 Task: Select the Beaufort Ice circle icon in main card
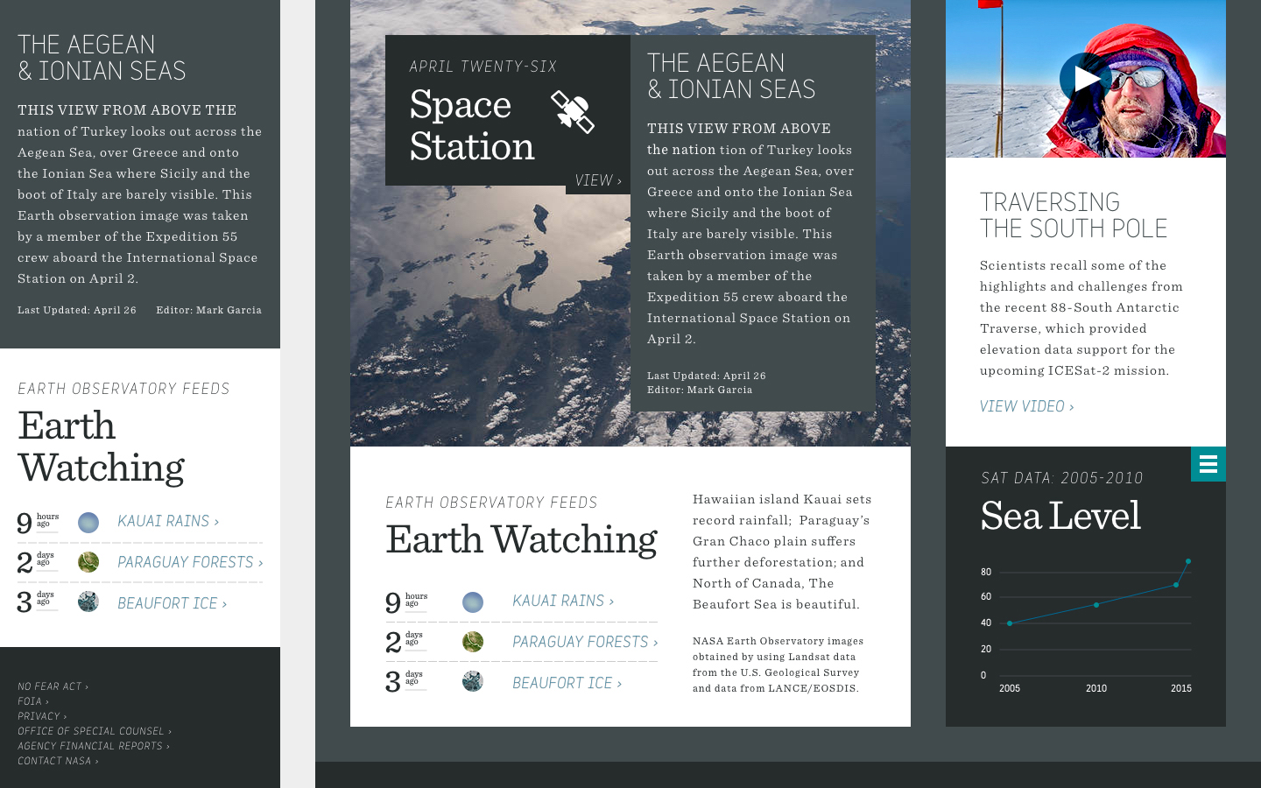(x=473, y=681)
